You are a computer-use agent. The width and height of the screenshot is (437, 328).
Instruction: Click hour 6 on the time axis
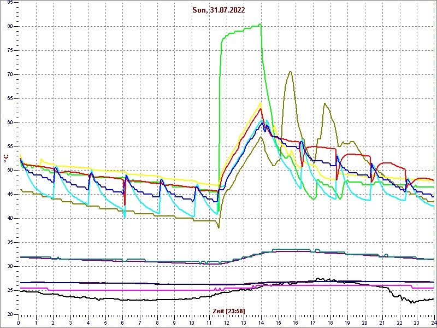pyautogui.click(x=122, y=322)
